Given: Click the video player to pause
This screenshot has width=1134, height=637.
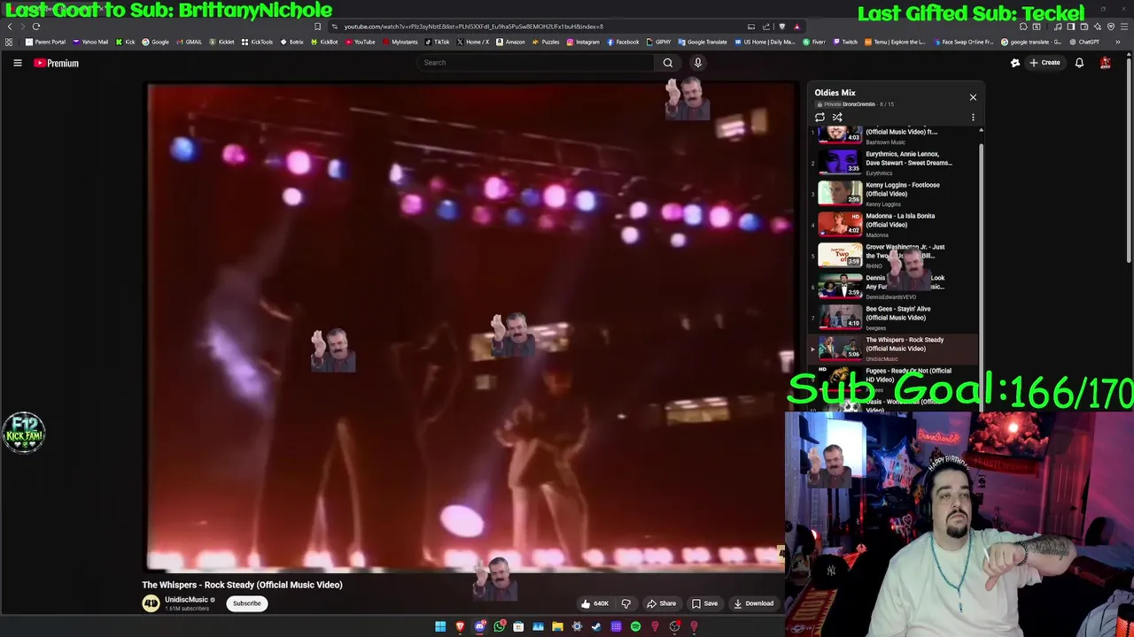Looking at the screenshot, I should pos(472,327).
